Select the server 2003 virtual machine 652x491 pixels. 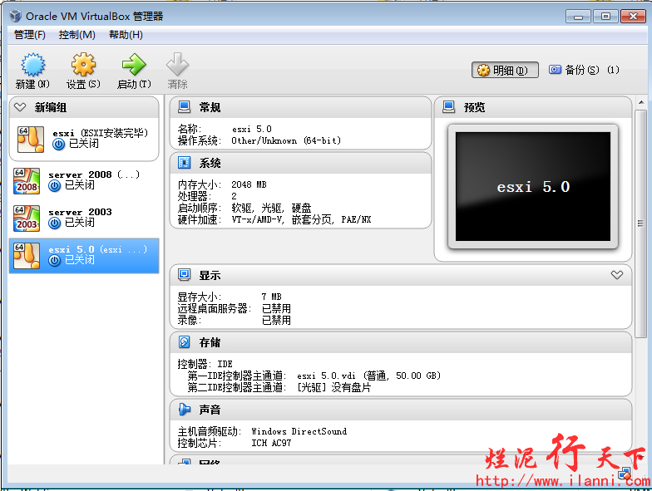[x=83, y=218]
